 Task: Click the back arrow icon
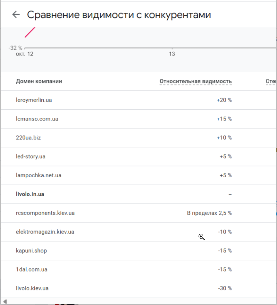16,15
